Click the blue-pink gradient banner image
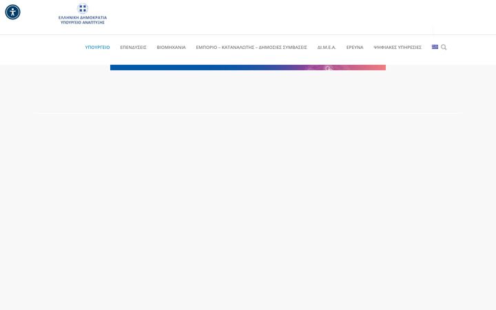 (248, 68)
